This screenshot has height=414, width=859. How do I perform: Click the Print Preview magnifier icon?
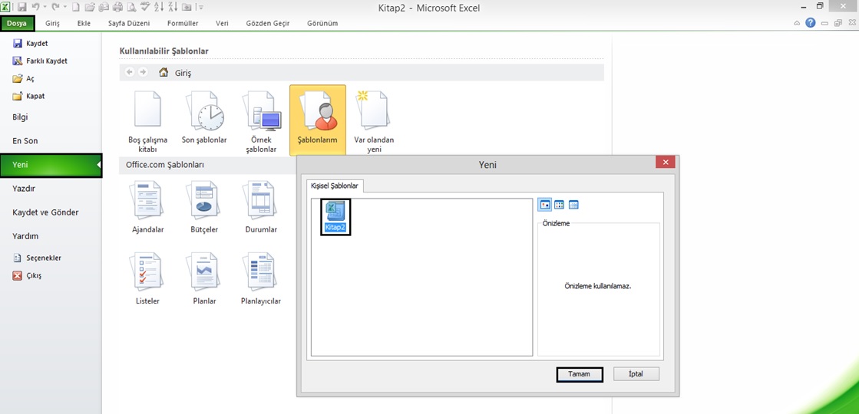click(131, 7)
